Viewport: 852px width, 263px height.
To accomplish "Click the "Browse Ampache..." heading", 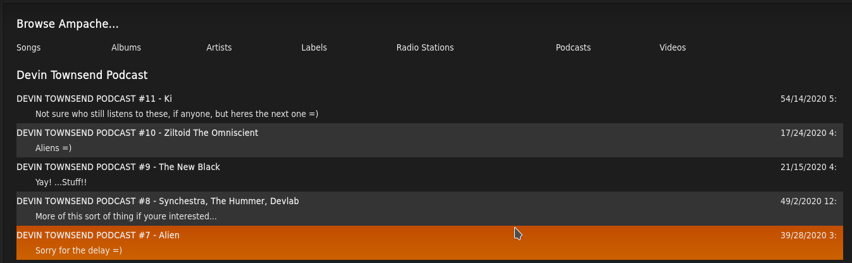I will tap(68, 24).
